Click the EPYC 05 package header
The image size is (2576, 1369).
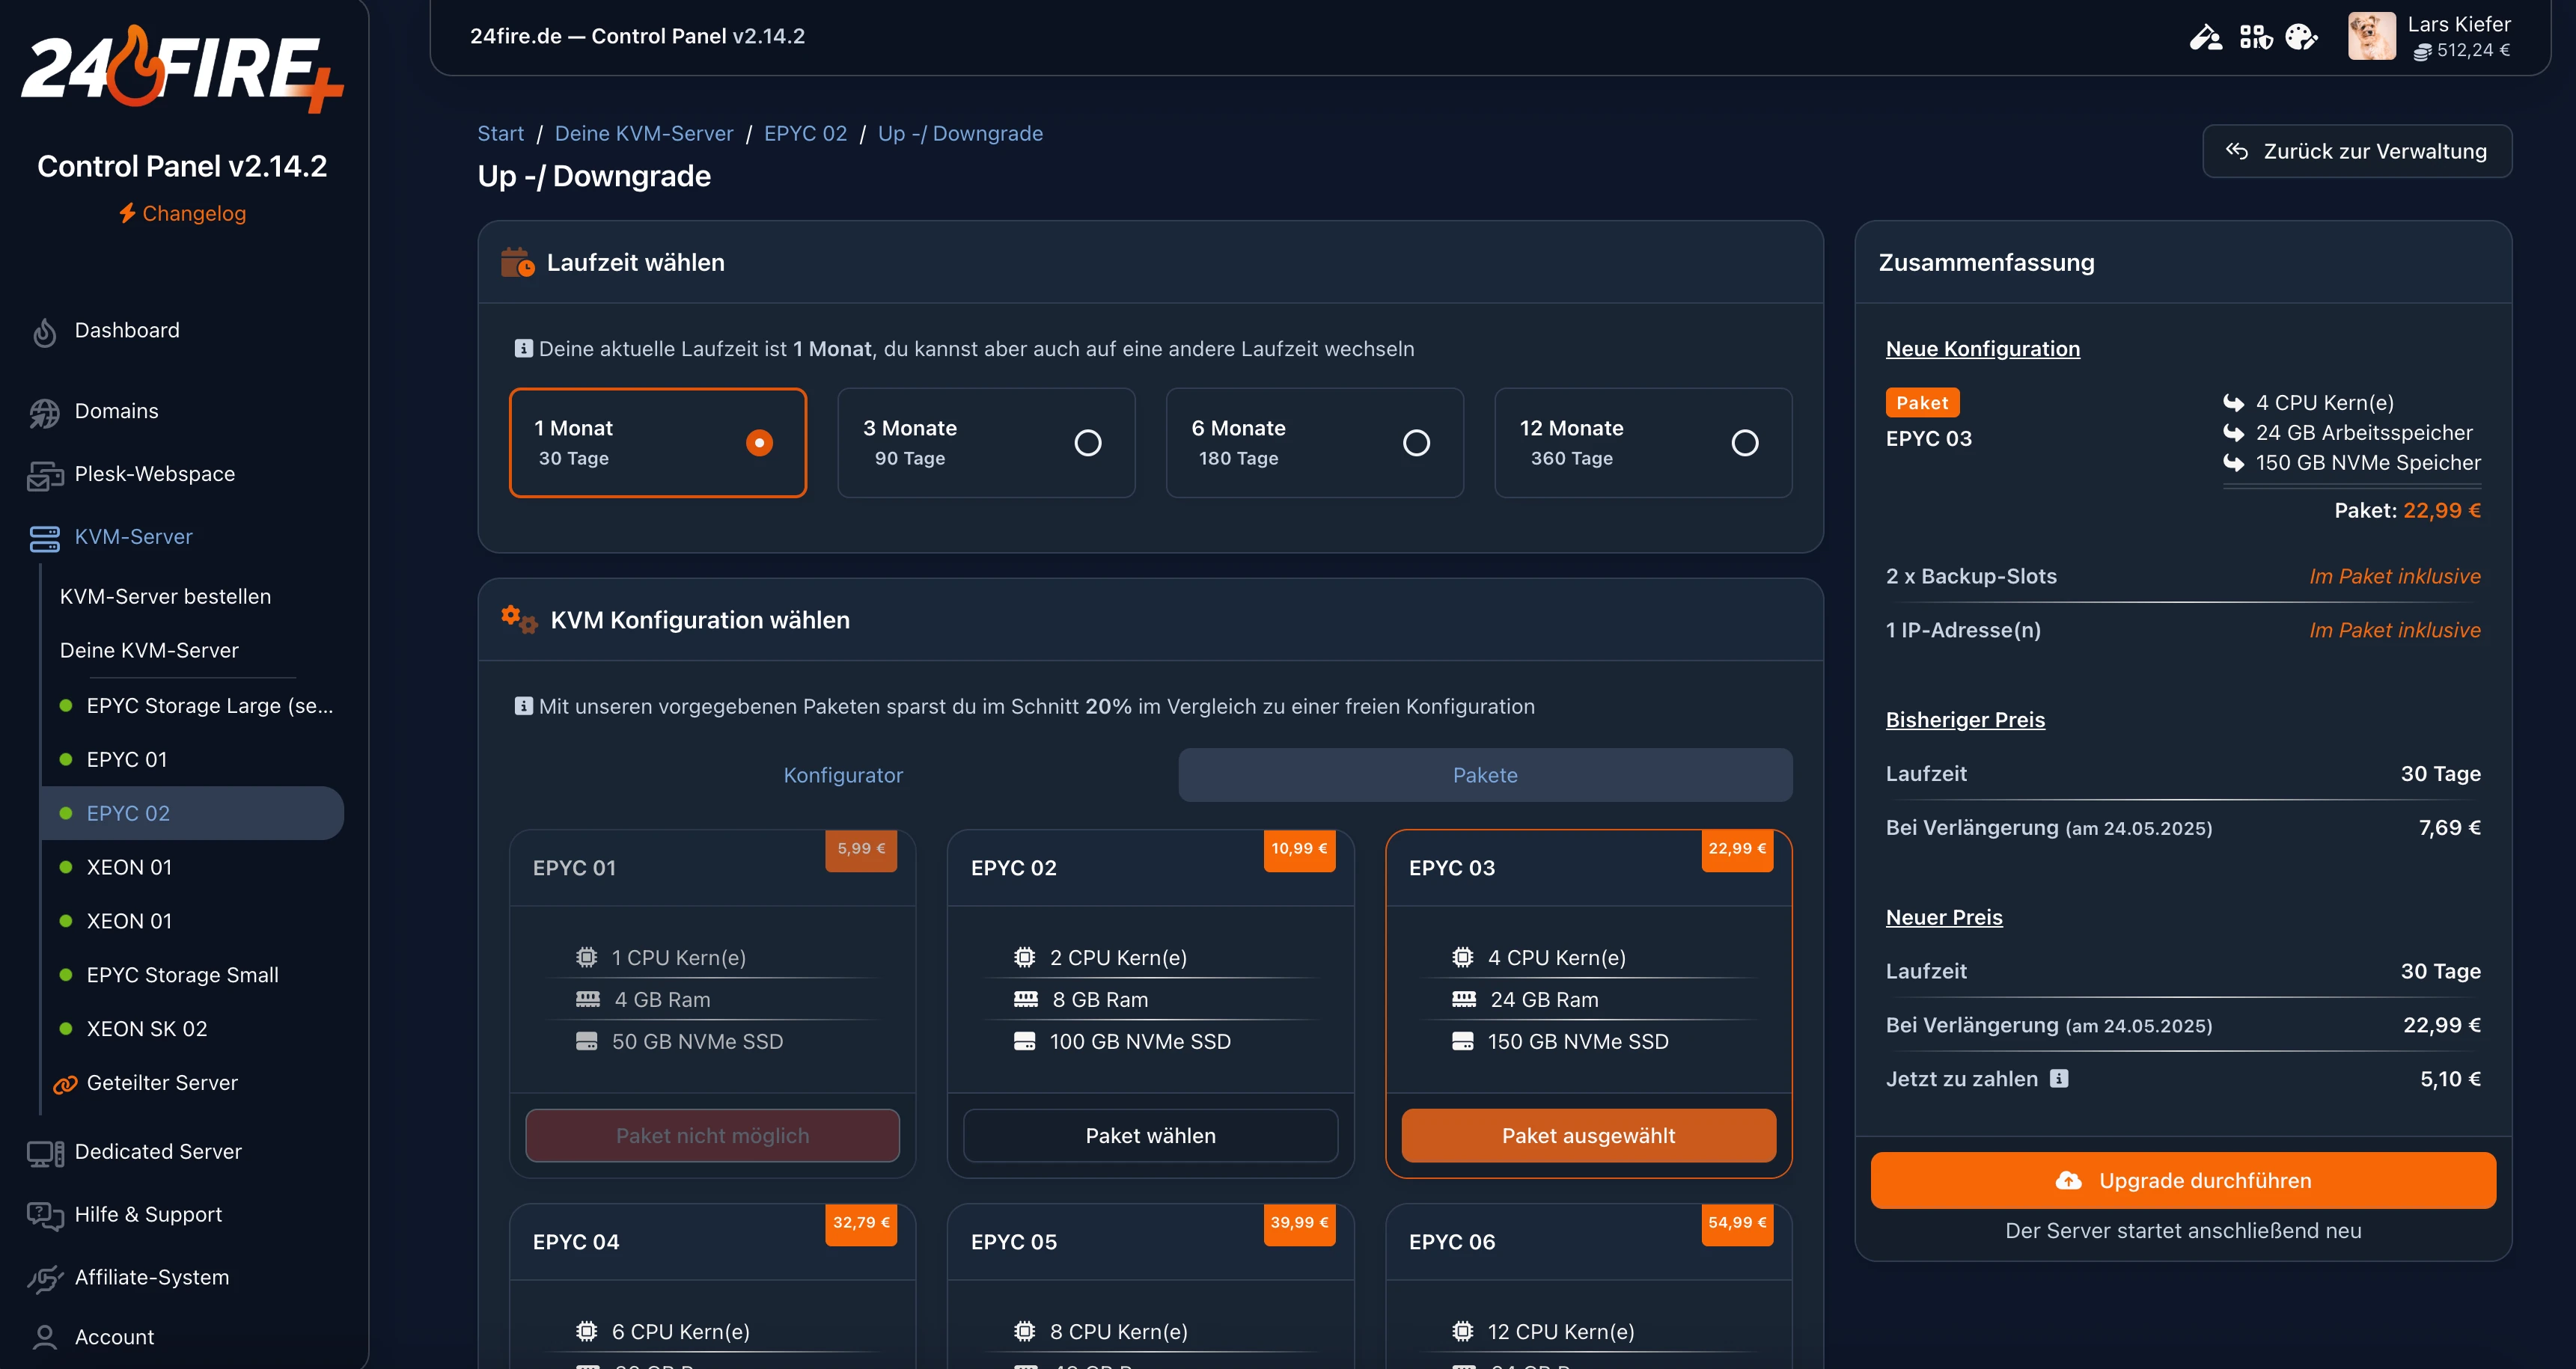(1150, 1242)
